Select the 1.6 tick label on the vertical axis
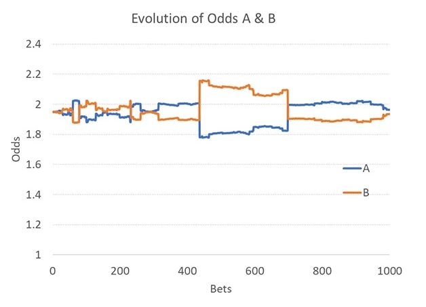Screen dimensions: 426x307 (x=34, y=165)
